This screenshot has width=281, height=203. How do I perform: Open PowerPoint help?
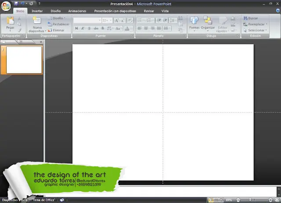tap(278, 11)
